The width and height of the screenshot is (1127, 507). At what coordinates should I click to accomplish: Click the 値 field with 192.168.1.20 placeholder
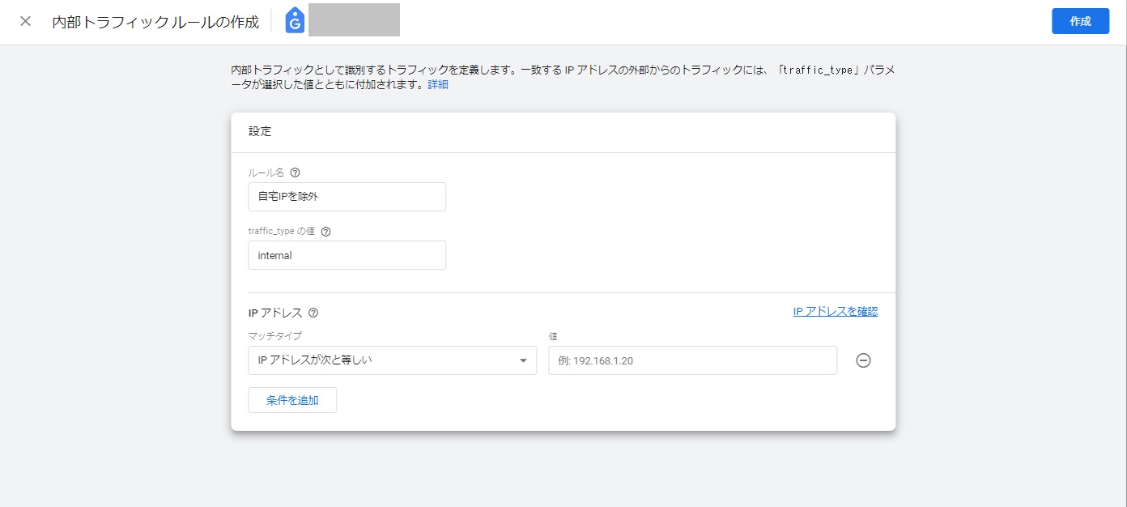pos(692,360)
